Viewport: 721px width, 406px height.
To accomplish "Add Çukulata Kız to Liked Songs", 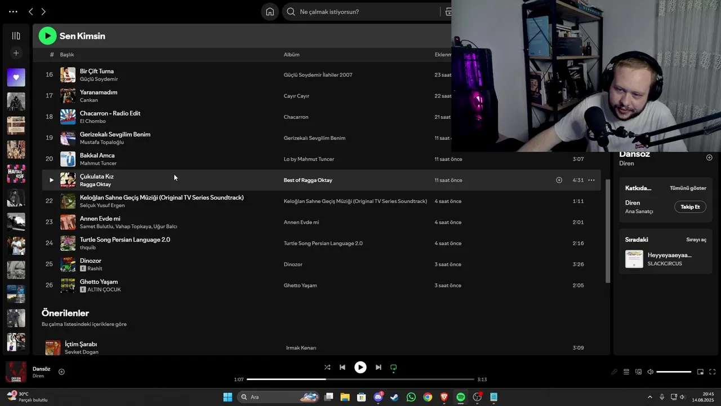I will (x=559, y=180).
